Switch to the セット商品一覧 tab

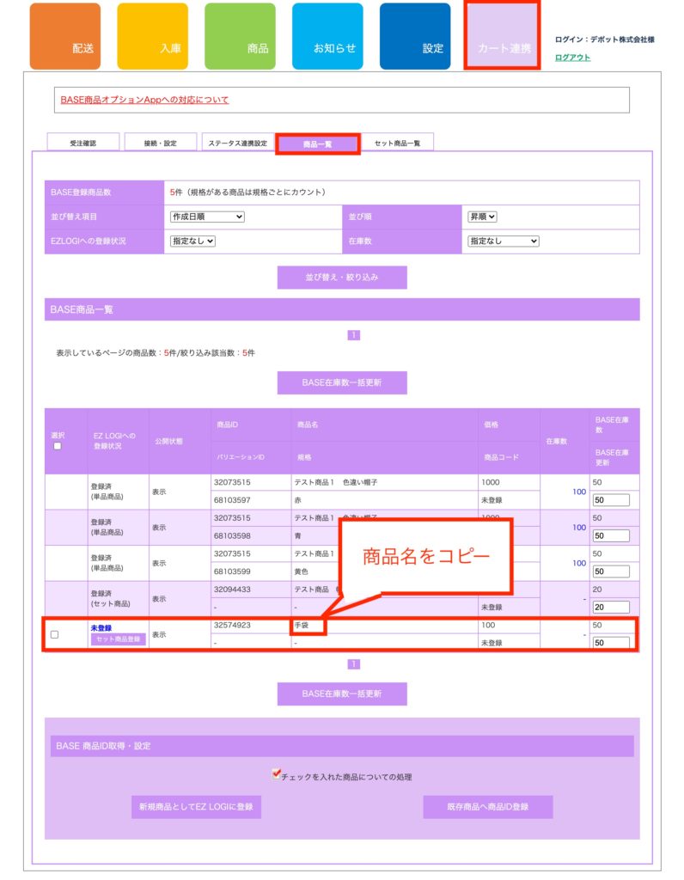point(397,143)
